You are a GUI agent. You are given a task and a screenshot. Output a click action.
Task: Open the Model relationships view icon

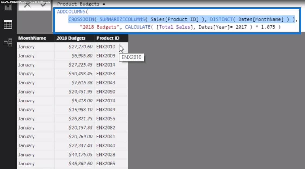point(8,42)
